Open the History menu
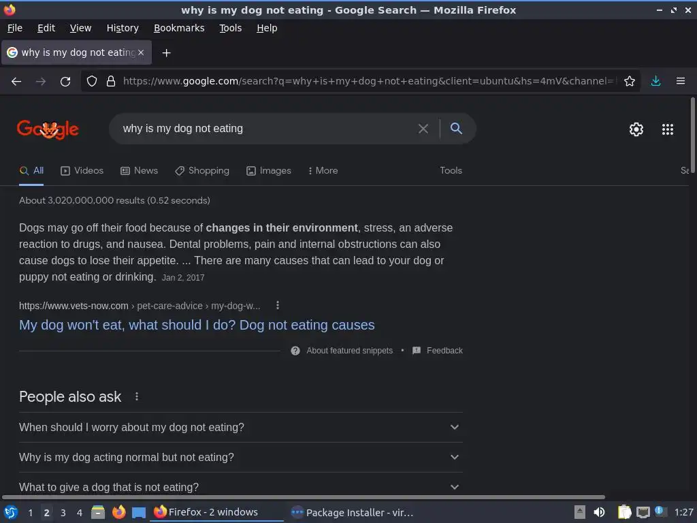Image resolution: width=697 pixels, height=523 pixels. coord(123,28)
